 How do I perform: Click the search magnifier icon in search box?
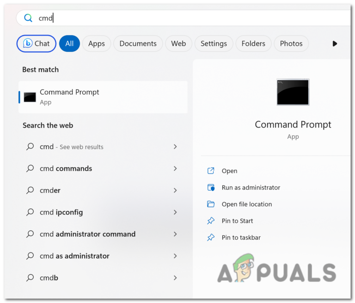28,18
